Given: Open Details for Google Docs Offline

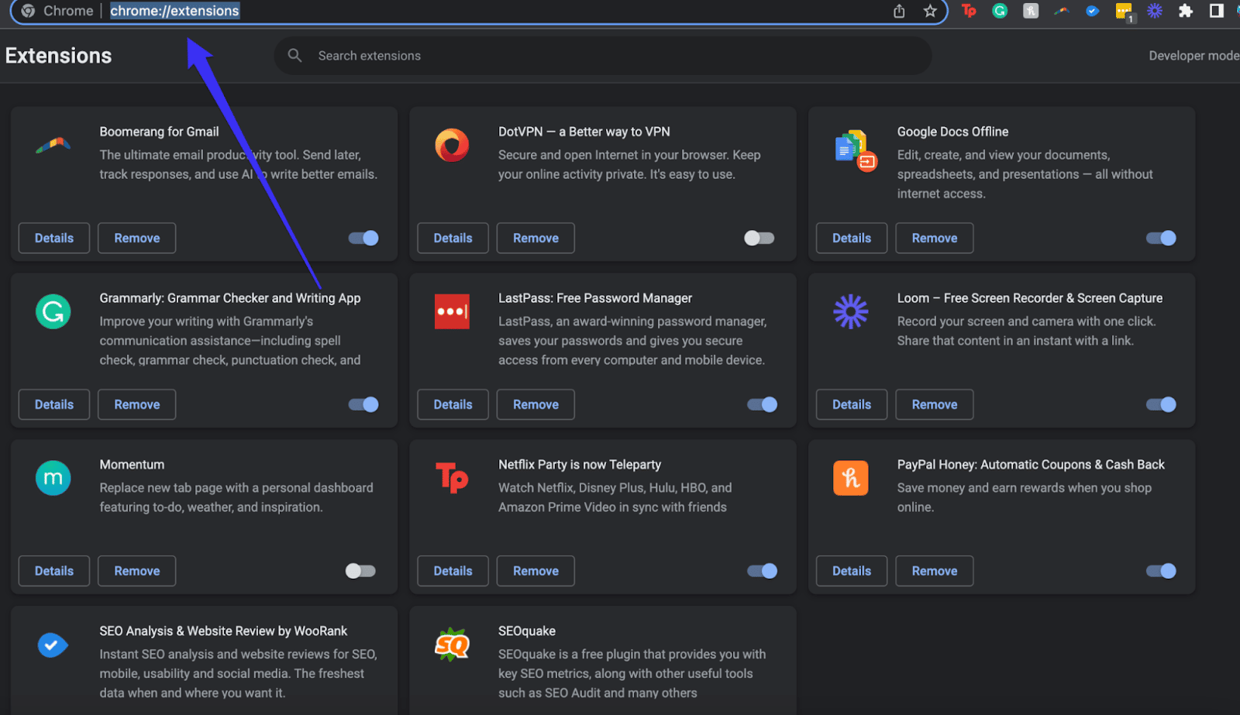Looking at the screenshot, I should pos(850,238).
